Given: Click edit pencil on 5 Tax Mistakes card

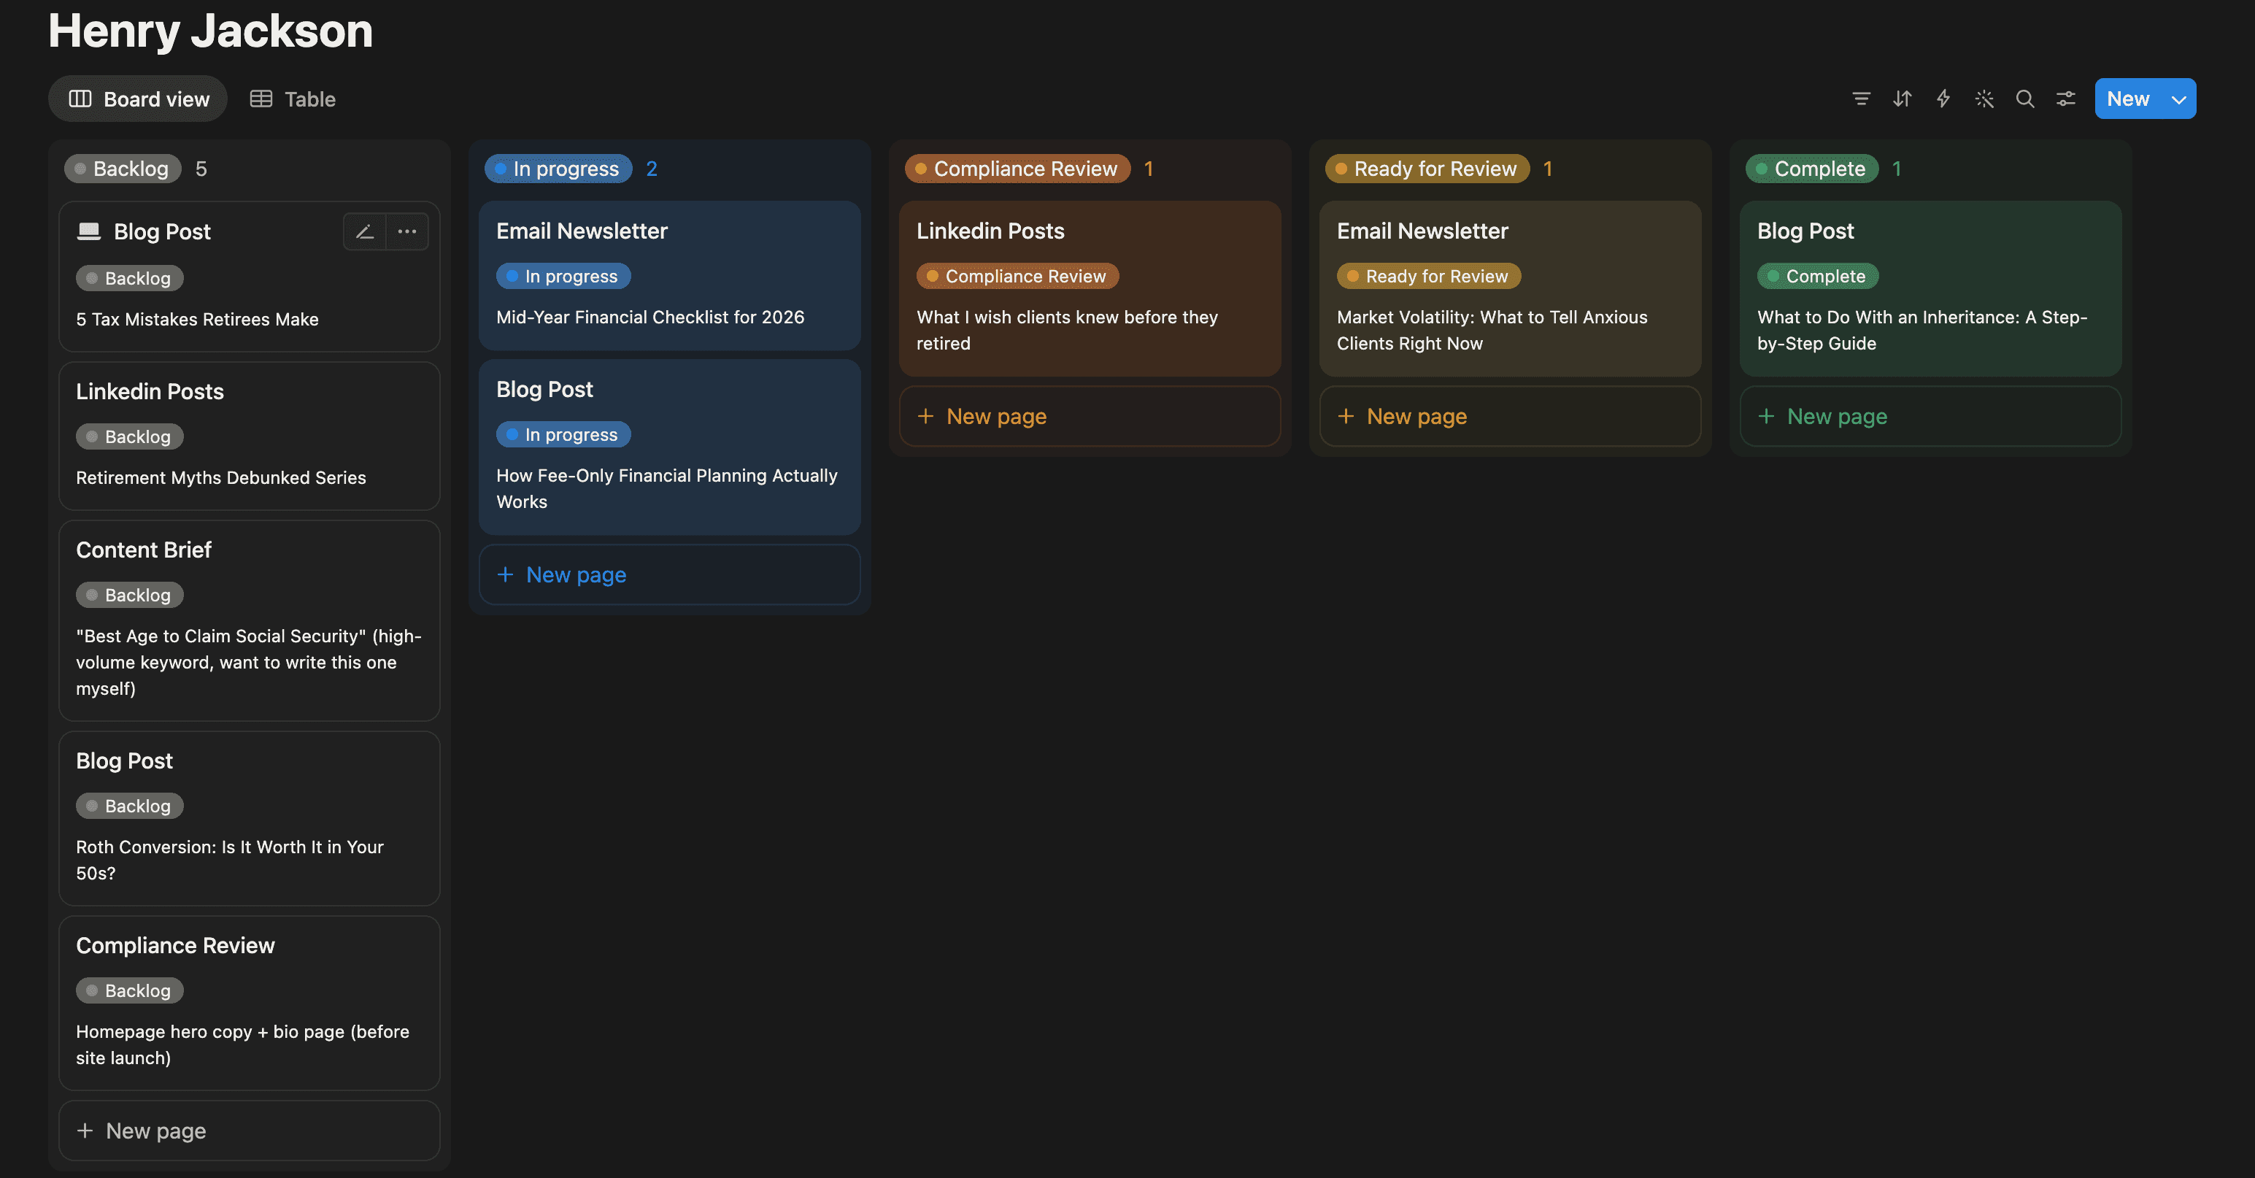Looking at the screenshot, I should click(x=365, y=232).
